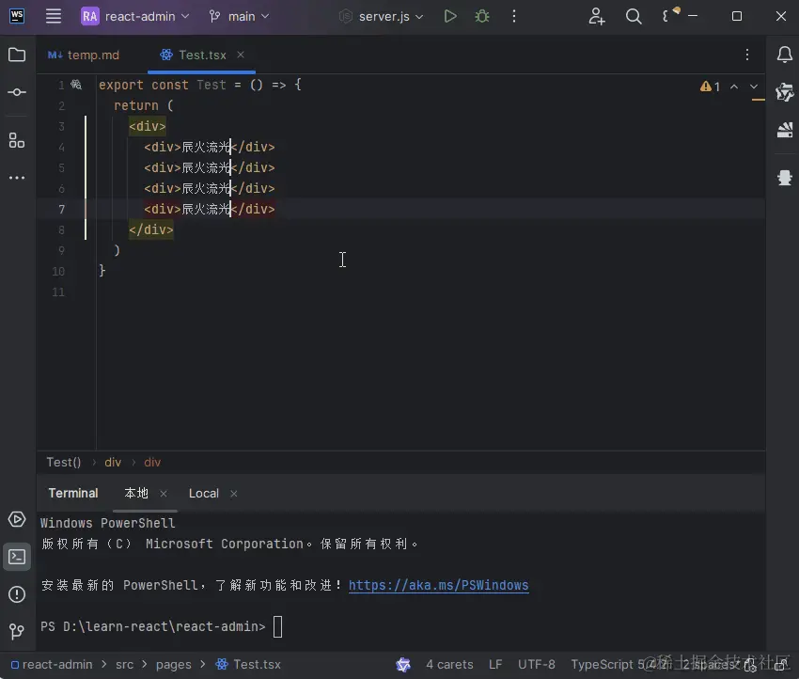The height and width of the screenshot is (679, 799).
Task: Open the Git tool window icon
Action: pos(17,631)
